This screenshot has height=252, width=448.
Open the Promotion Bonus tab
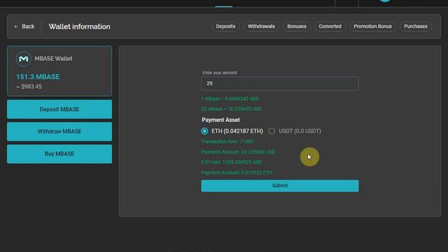[372, 27]
